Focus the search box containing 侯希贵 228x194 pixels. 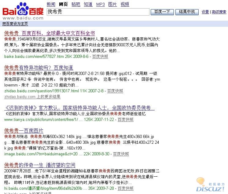(98, 12)
